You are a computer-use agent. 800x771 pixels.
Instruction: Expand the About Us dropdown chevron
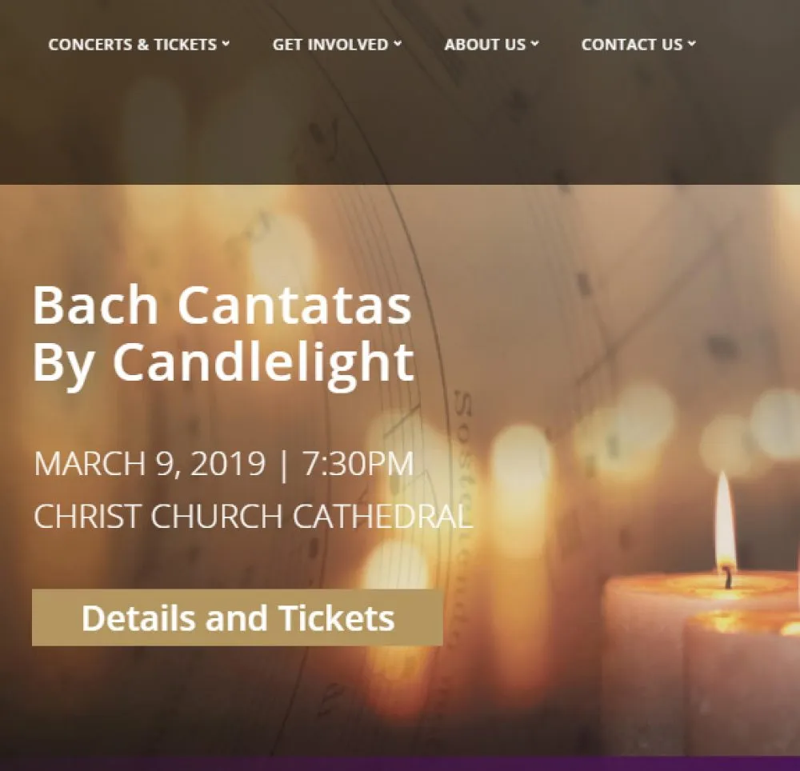coord(535,44)
